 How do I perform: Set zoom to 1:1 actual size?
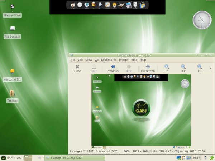click(x=200, y=68)
